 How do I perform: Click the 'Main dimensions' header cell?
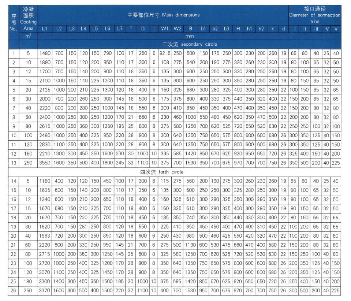[x=163, y=15]
